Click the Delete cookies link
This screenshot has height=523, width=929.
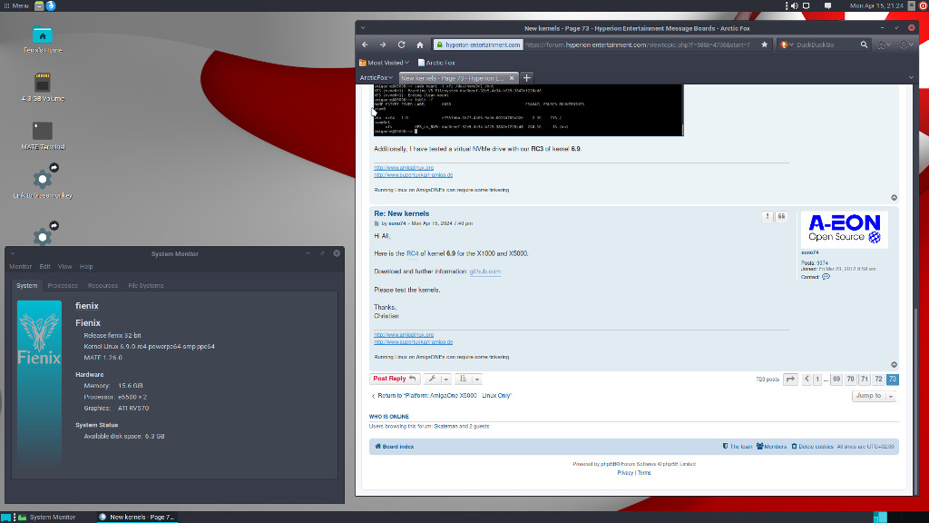coord(812,447)
